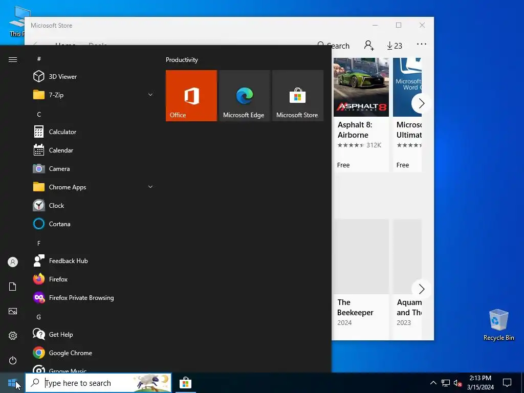Screen dimensions: 524x393
Task: Open Pictures from Start sidebar
Action: (13, 311)
